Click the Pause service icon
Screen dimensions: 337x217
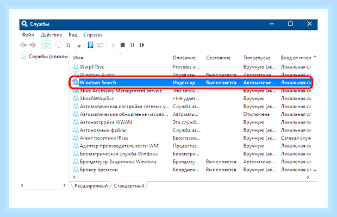(132, 45)
